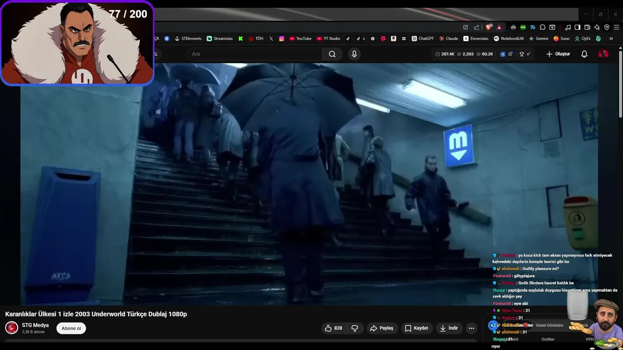The height and width of the screenshot is (350, 623).
Task: Toggle the browser sidebar panel icon
Action: [577, 27]
